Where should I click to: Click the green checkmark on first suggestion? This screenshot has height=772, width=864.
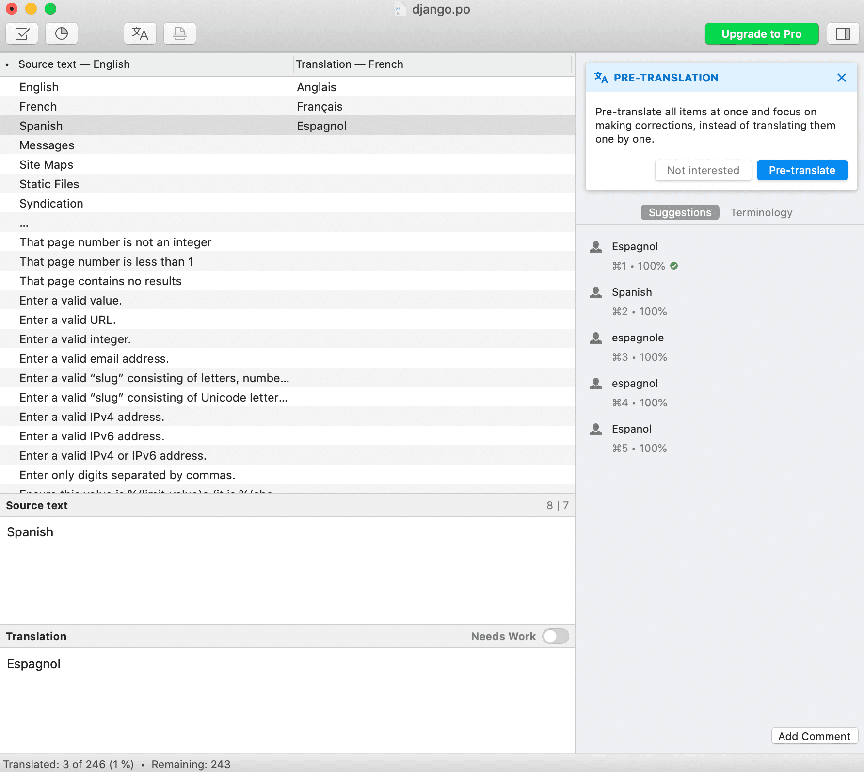[674, 266]
